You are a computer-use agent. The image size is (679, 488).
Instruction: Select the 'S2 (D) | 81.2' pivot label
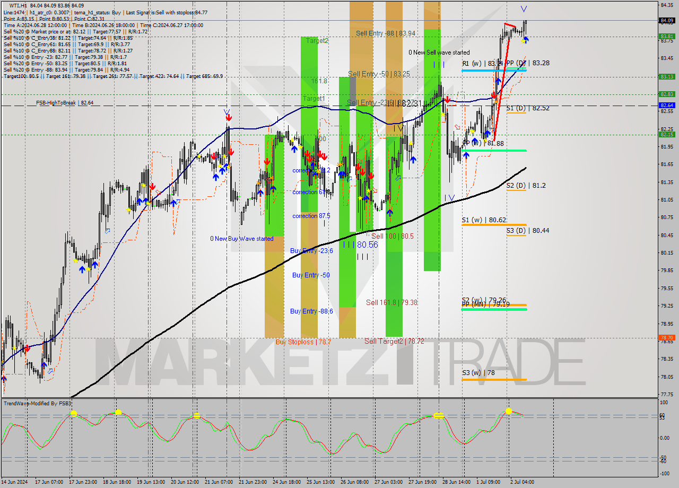526,185
